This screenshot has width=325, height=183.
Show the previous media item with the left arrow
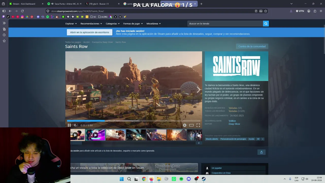tap(69, 89)
